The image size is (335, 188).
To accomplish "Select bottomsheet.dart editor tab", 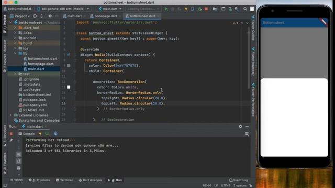I will 142,16.
